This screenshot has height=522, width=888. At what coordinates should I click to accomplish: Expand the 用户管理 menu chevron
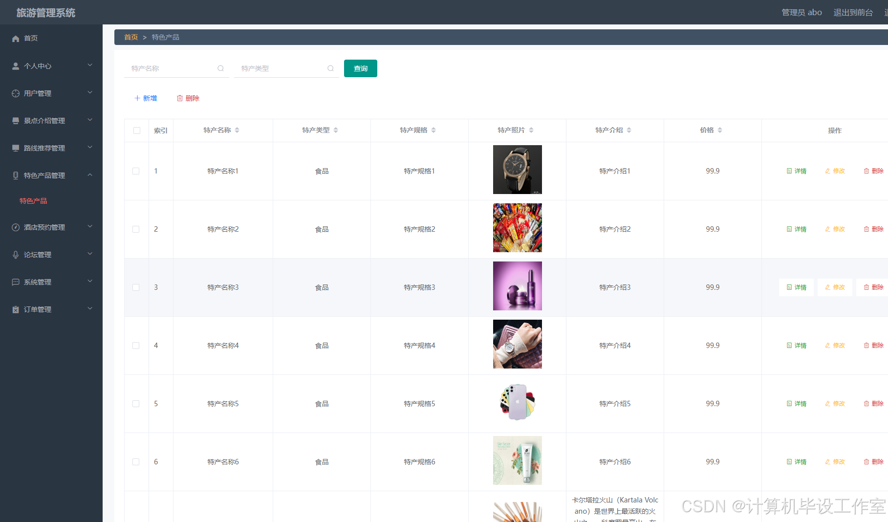point(90,92)
